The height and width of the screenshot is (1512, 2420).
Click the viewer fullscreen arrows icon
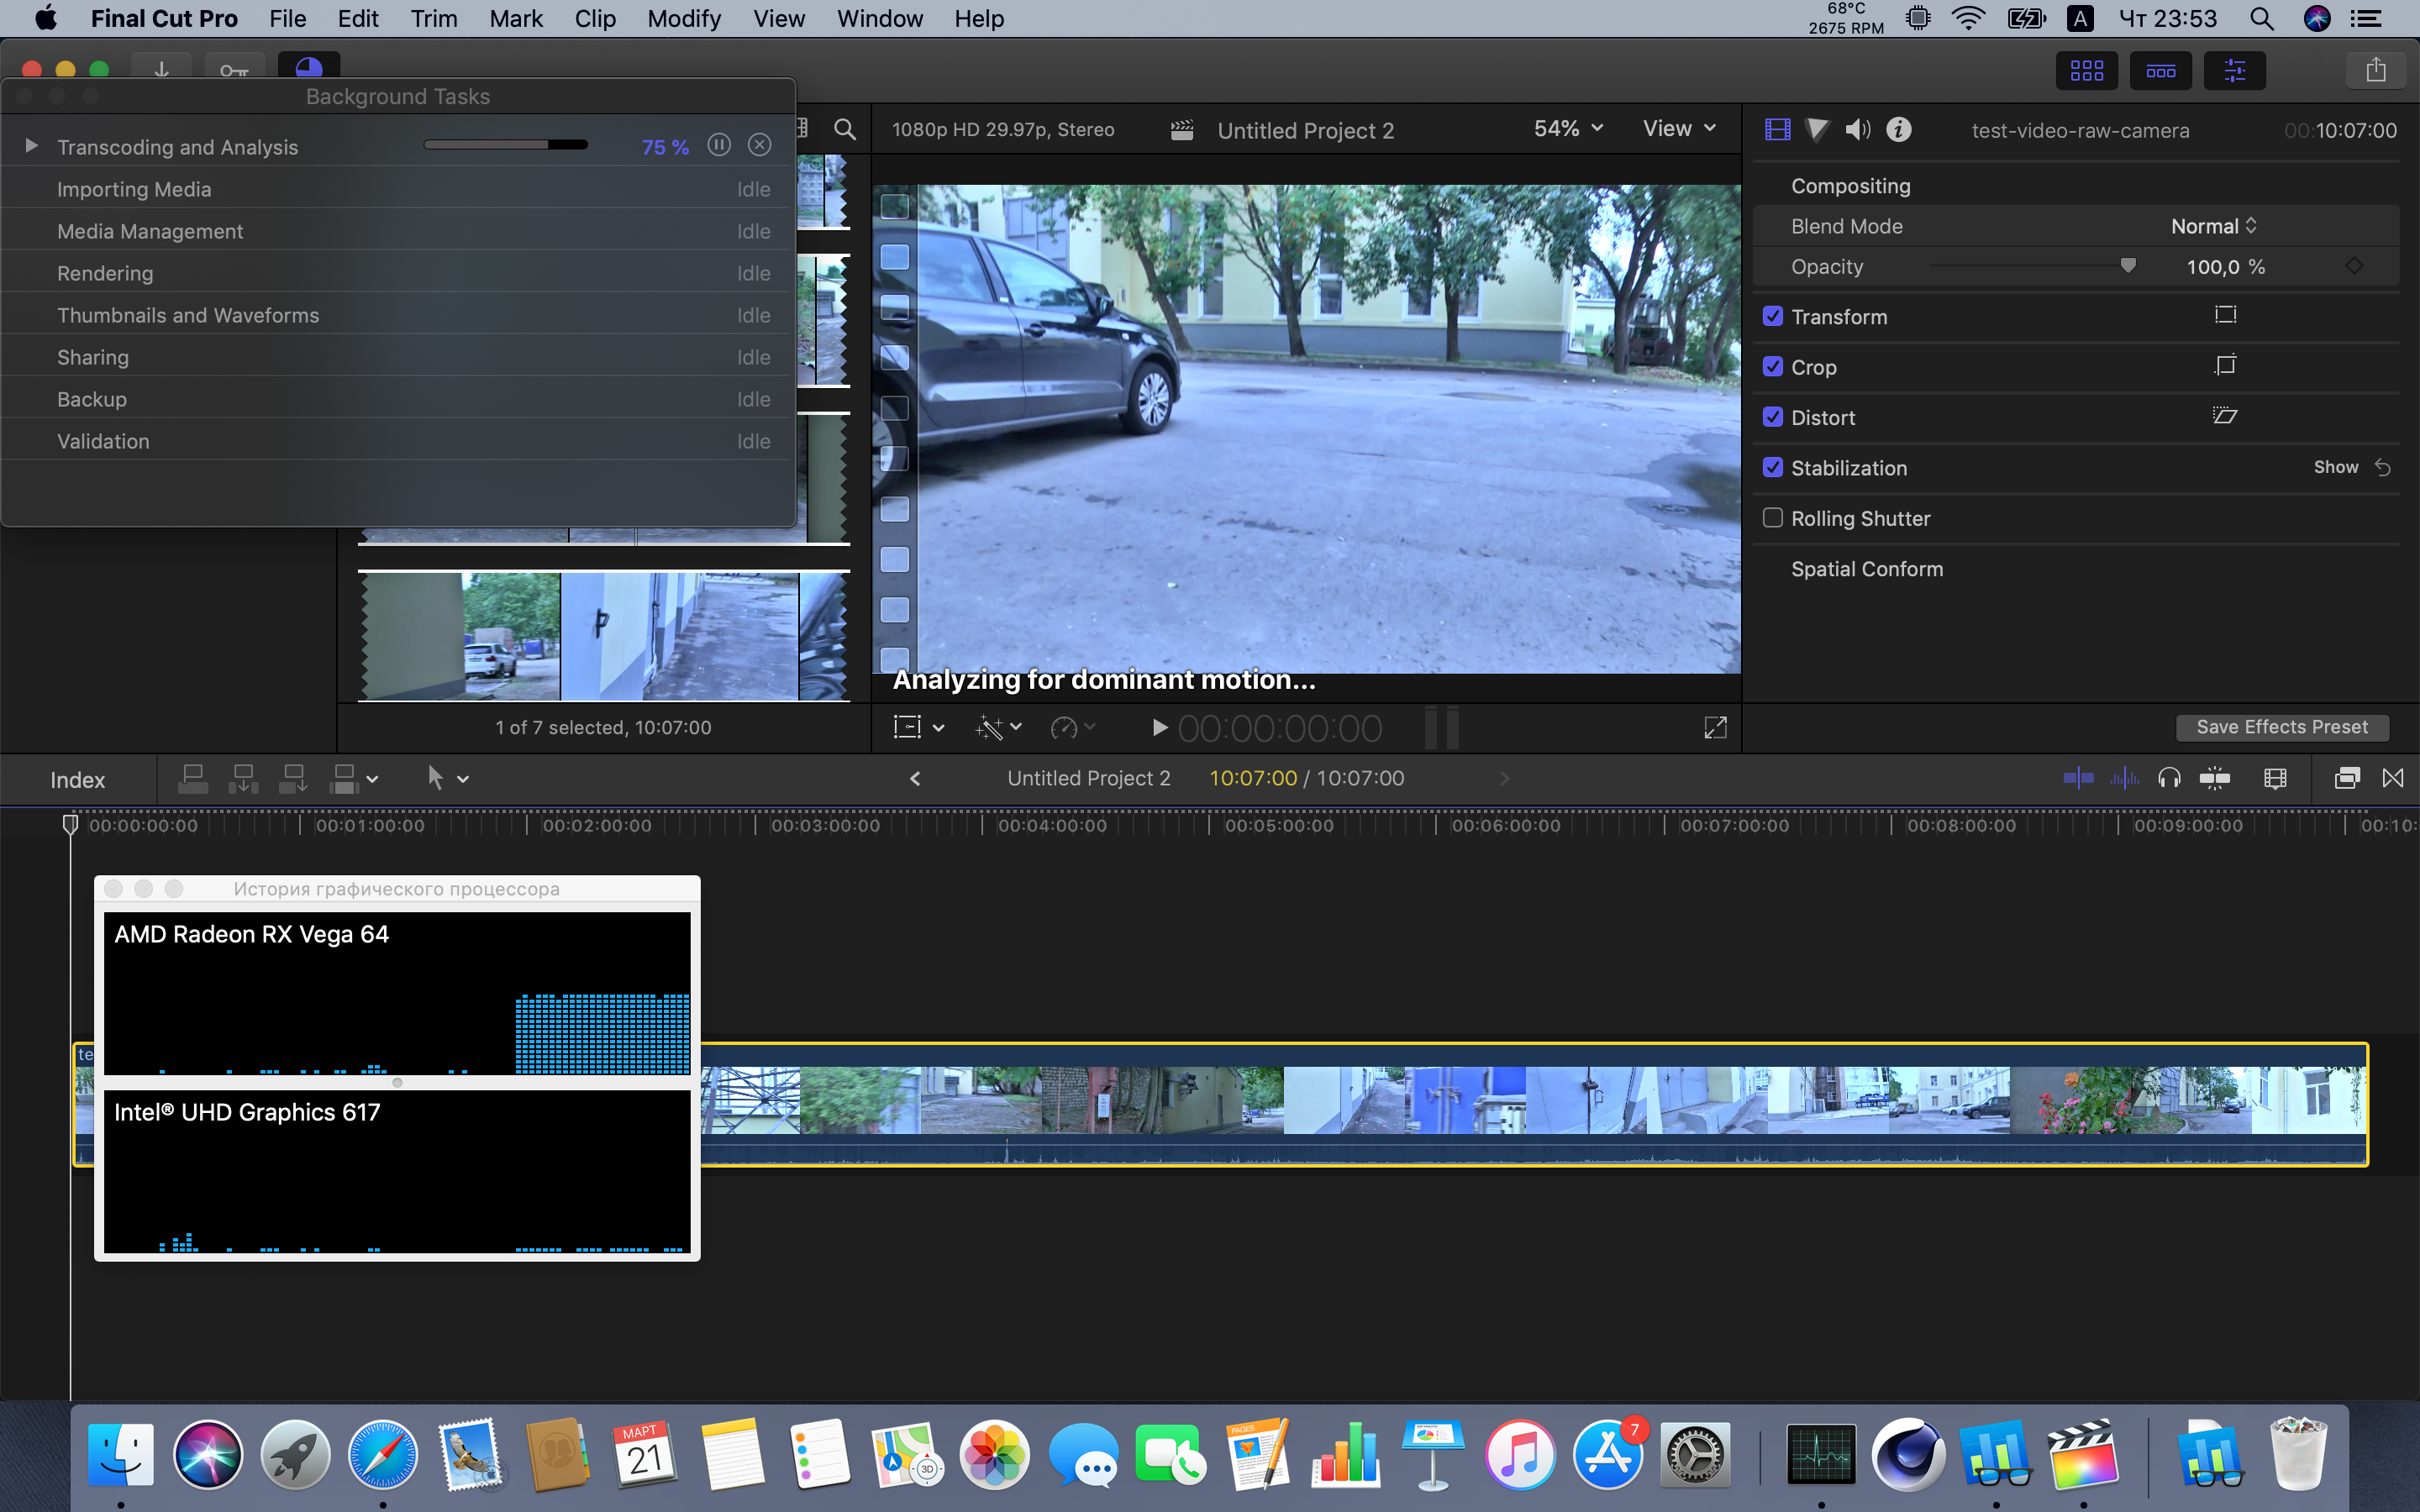[x=1715, y=728]
